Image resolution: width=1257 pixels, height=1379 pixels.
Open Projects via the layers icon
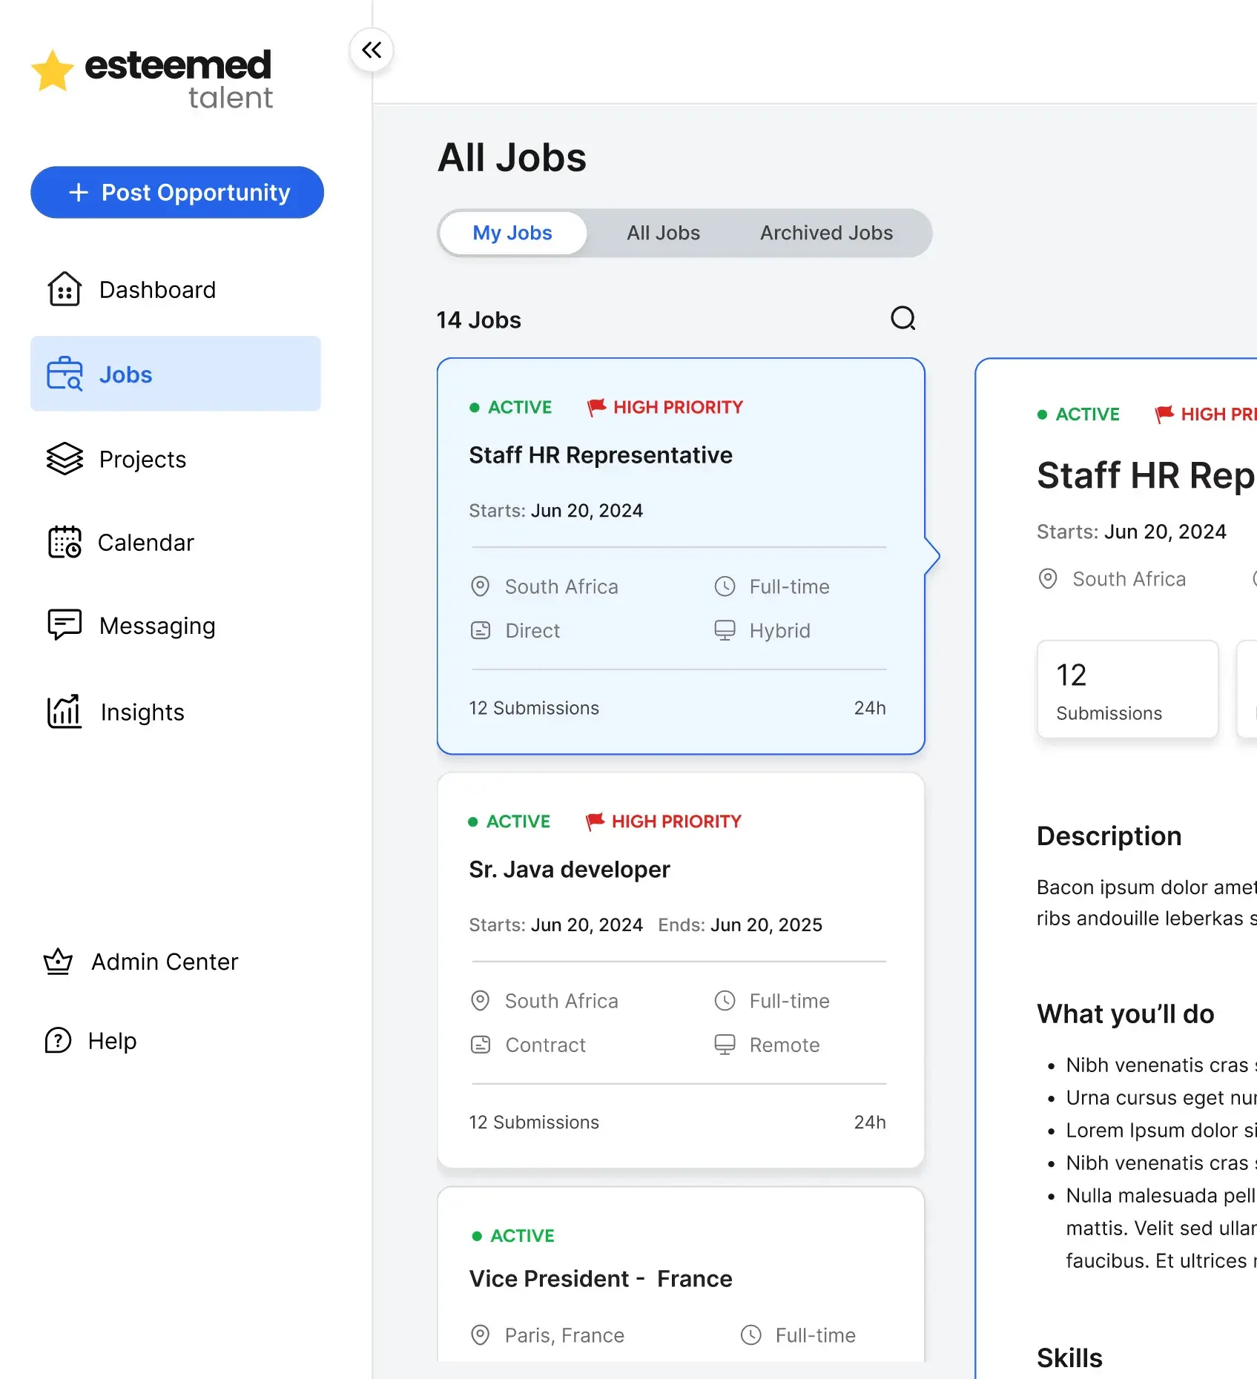pyautogui.click(x=65, y=459)
